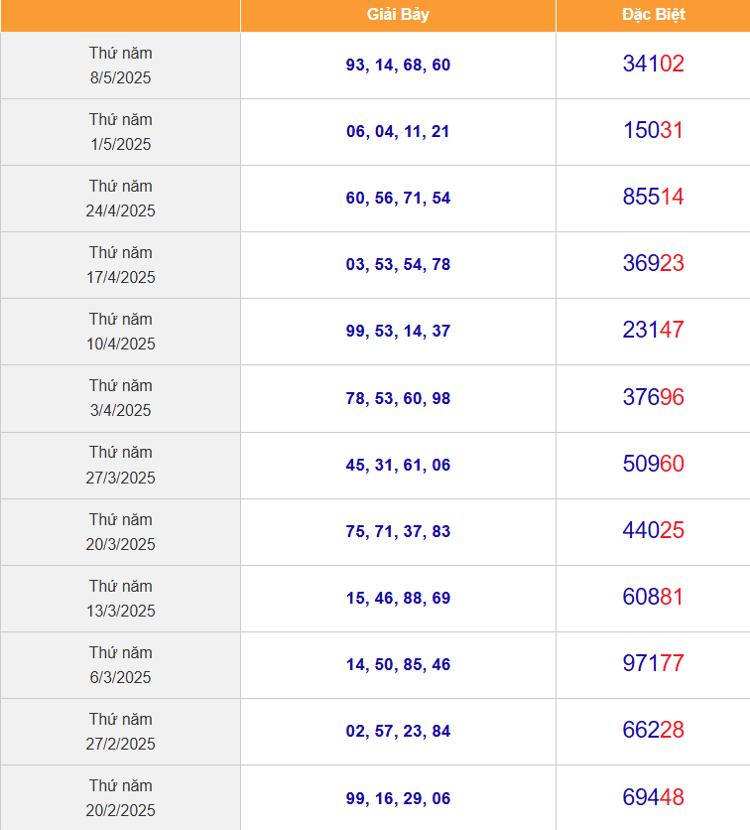
Task: Click Giải Bảy numbers 78, 53, 60, 98
Action: [x=398, y=398]
